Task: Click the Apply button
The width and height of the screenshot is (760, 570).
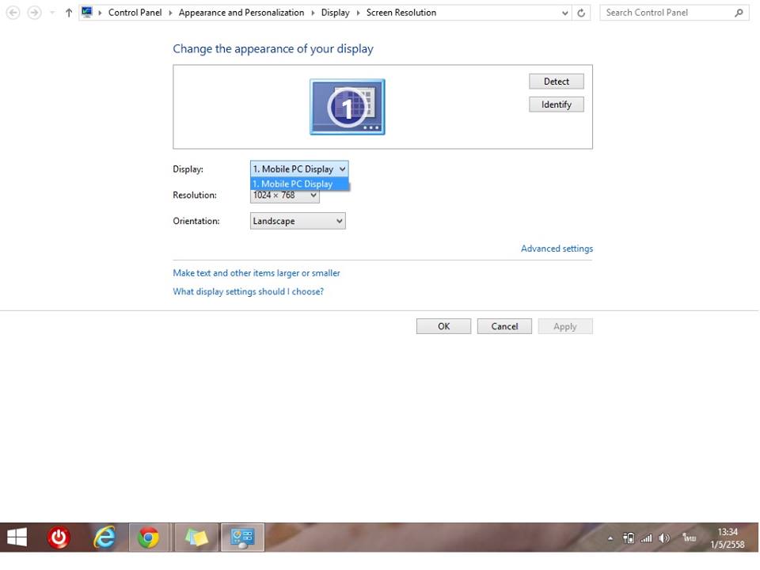Action: (564, 326)
